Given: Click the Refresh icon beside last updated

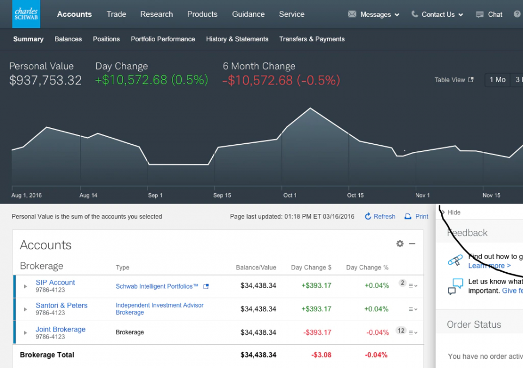Looking at the screenshot, I should click(x=368, y=217).
